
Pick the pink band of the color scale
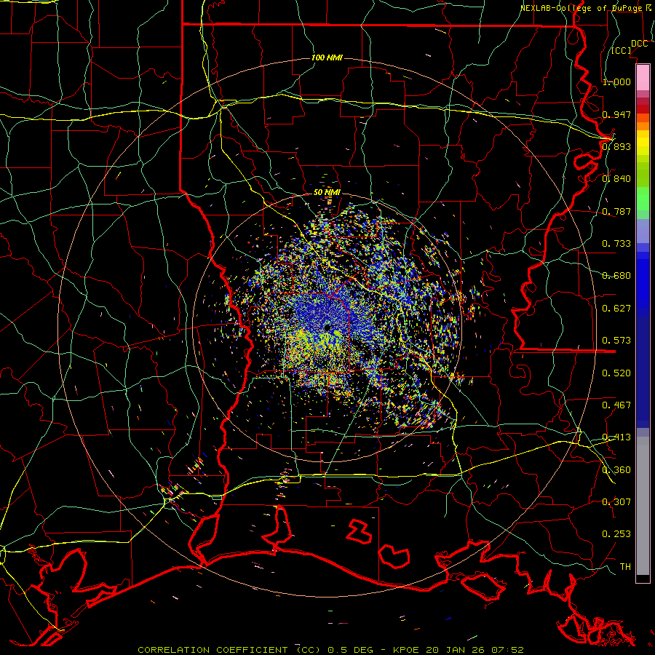pyautogui.click(x=643, y=77)
